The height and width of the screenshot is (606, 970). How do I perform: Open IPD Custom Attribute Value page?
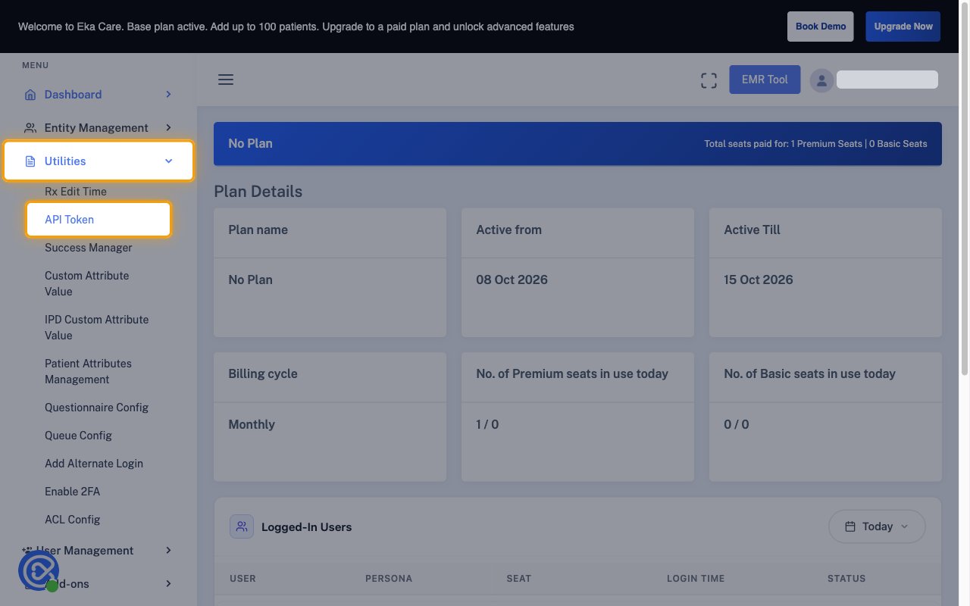click(97, 327)
